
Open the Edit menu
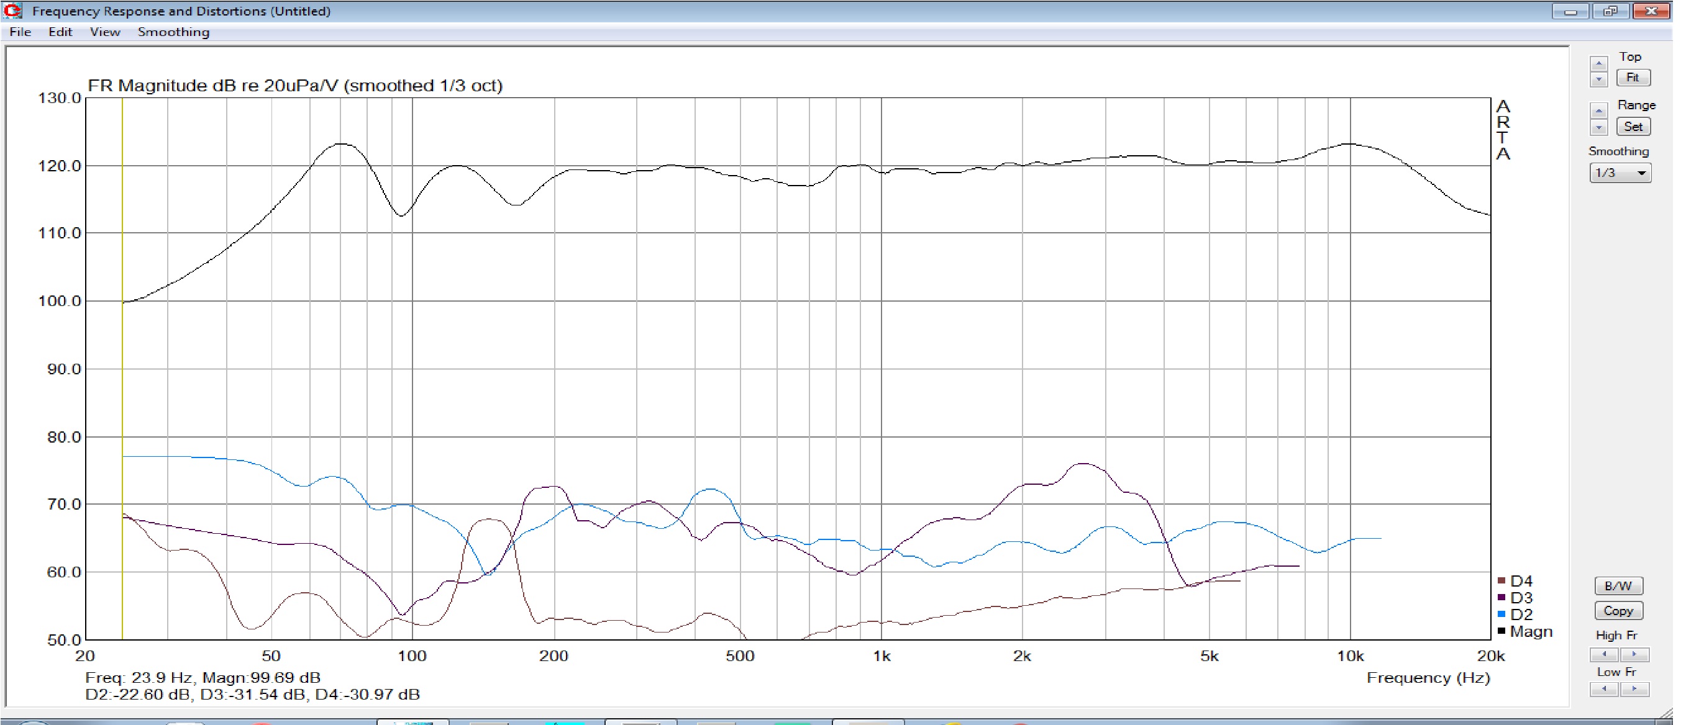[x=60, y=32]
